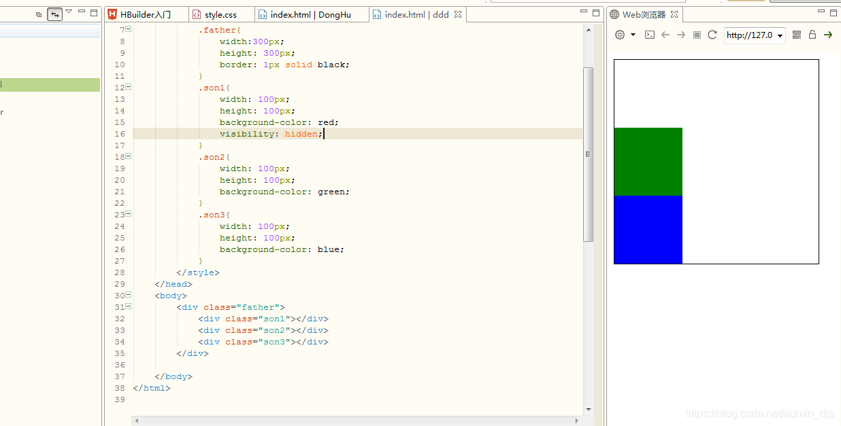The image size is (841, 426).
Task: Click the green go arrow
Action: tap(828, 35)
